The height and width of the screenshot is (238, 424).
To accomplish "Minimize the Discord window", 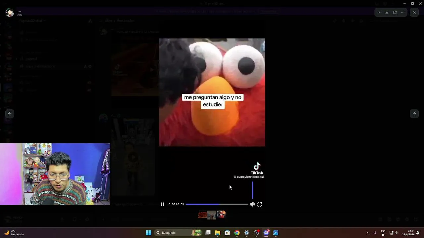I will pyautogui.click(x=404, y=3).
